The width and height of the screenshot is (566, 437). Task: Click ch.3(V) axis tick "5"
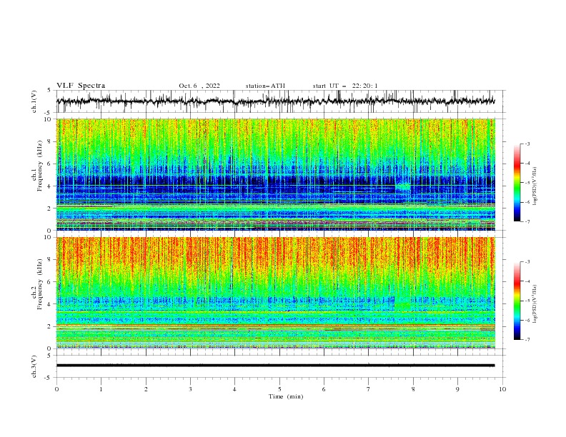[49, 356]
